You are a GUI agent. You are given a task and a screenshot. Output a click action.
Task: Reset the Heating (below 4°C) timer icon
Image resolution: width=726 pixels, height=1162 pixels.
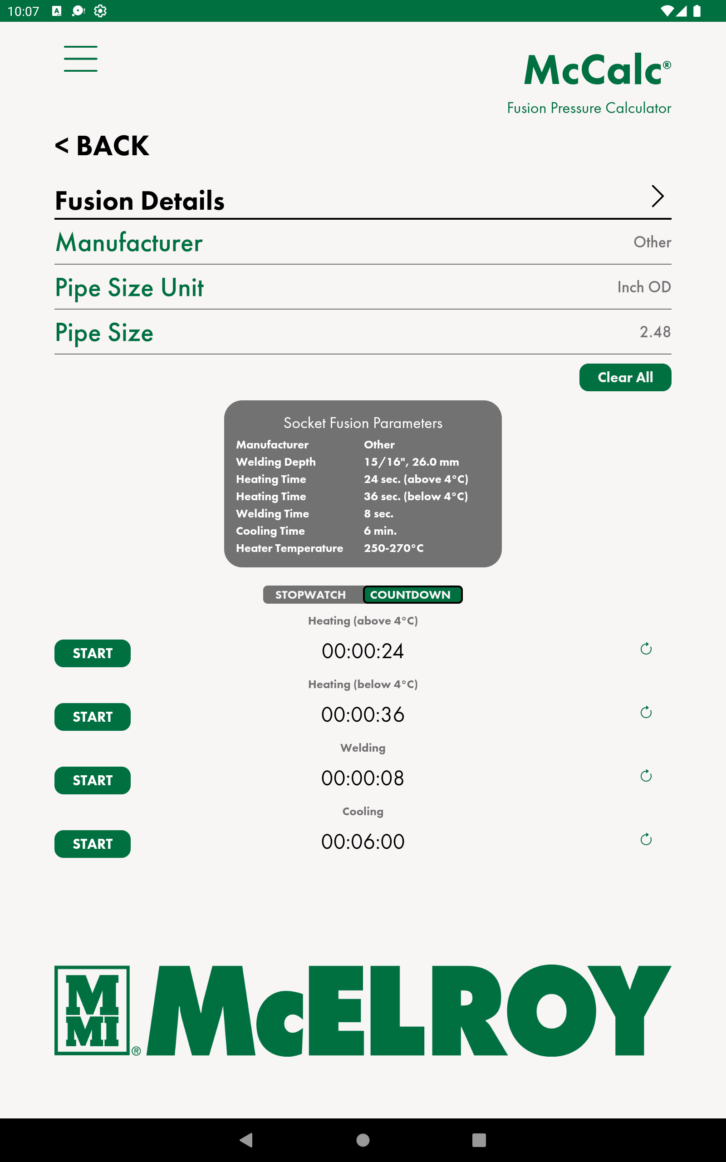tap(646, 712)
